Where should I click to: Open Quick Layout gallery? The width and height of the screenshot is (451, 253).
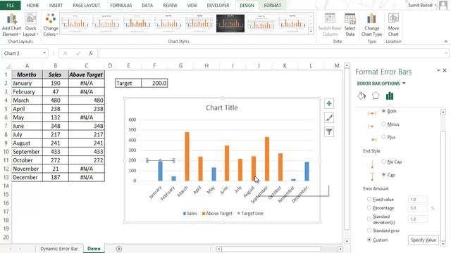click(x=30, y=25)
